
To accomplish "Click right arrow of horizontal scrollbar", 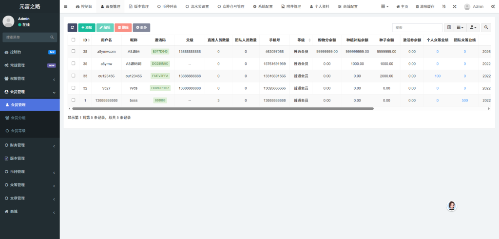I will click(489, 109).
